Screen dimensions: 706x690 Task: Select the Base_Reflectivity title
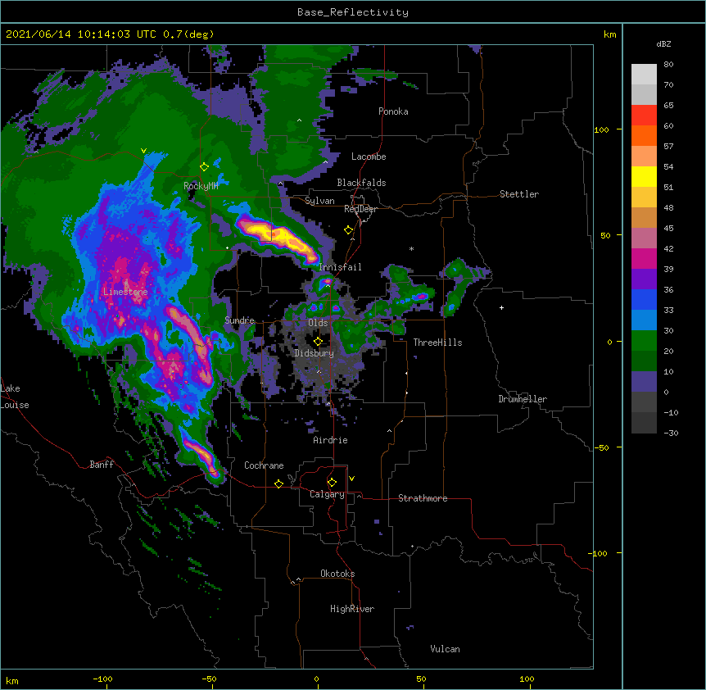click(353, 12)
